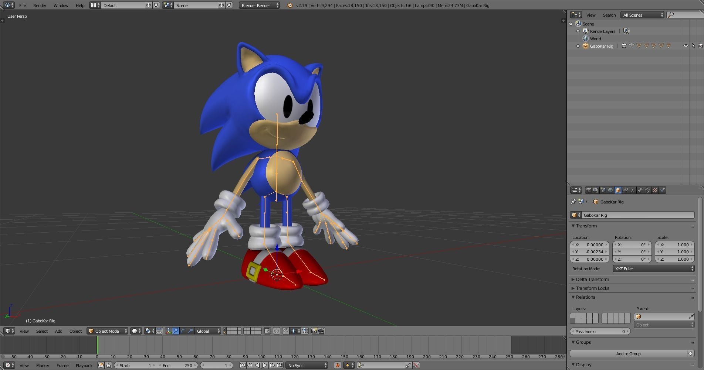Viewport: 704px width, 370px height.
Task: Select the translate manipulator arrow icon
Action: click(x=176, y=331)
